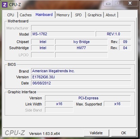Click the BIOS brand American Megatrends field
This screenshot has width=140, height=139.
point(81,71)
